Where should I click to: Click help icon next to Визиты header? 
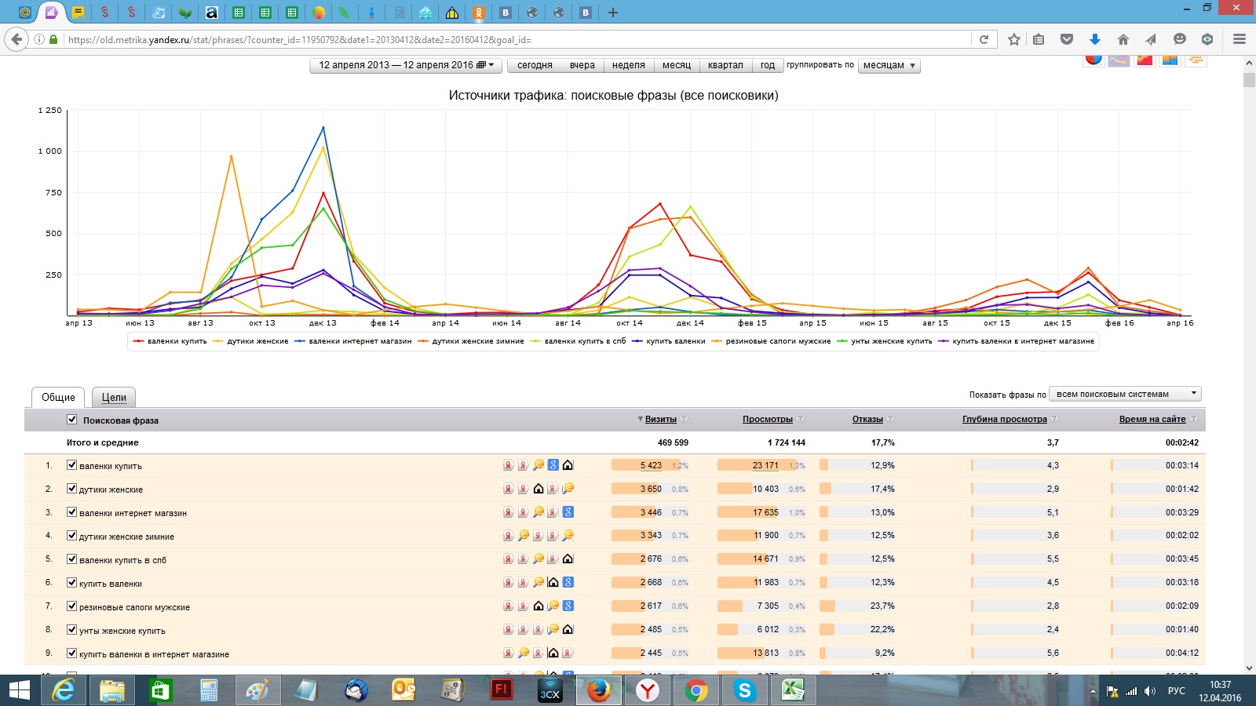(x=684, y=419)
